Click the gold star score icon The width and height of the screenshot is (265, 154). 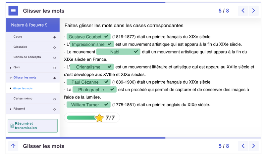click(x=99, y=118)
